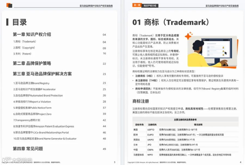This screenshot has width=245, height=165.
Task: Click the 未注册商标 (TM标) bullet text
Action: click(187, 82)
